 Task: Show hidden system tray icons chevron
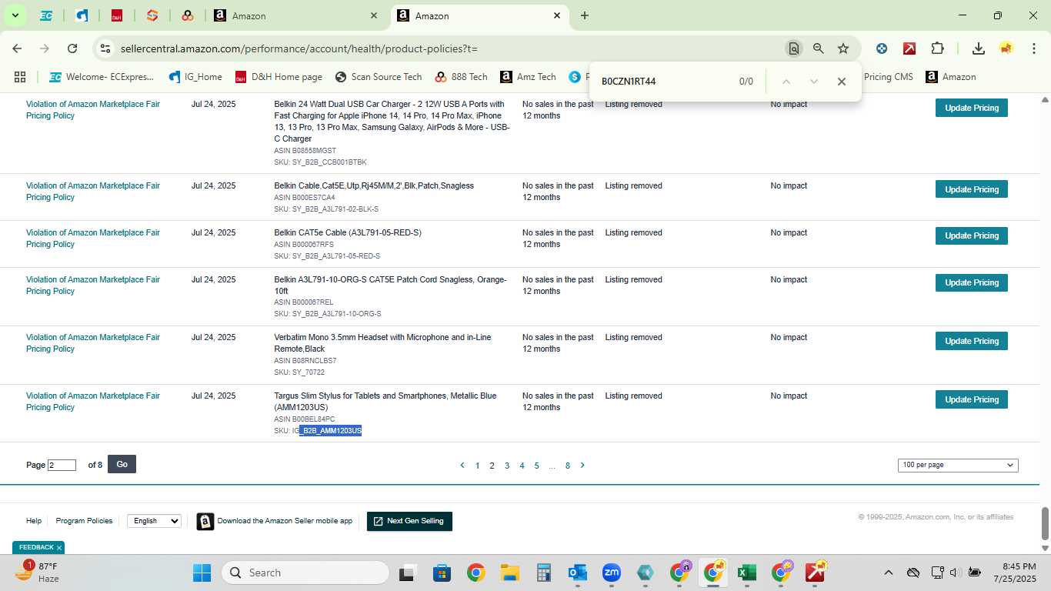(x=889, y=573)
